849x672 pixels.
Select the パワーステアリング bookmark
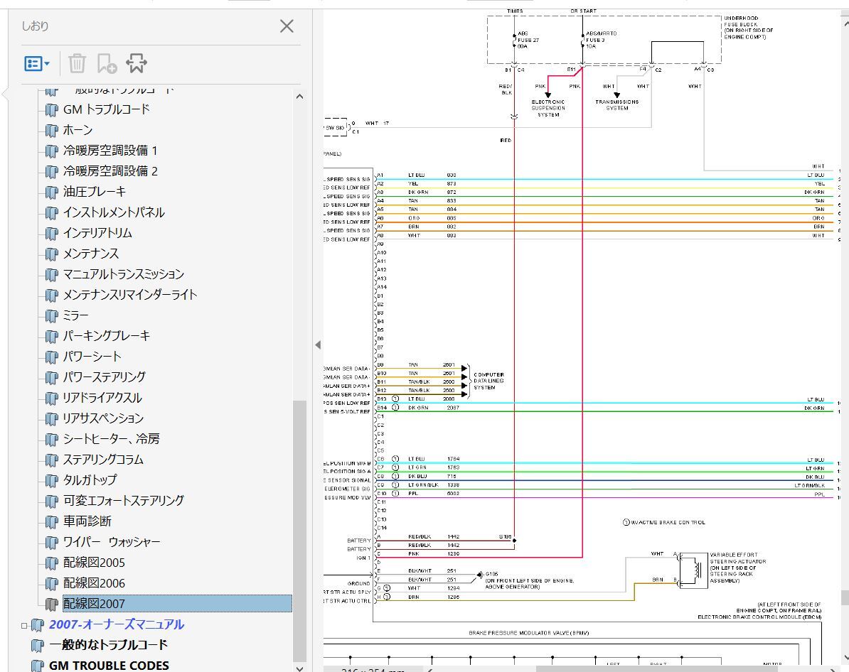[105, 376]
